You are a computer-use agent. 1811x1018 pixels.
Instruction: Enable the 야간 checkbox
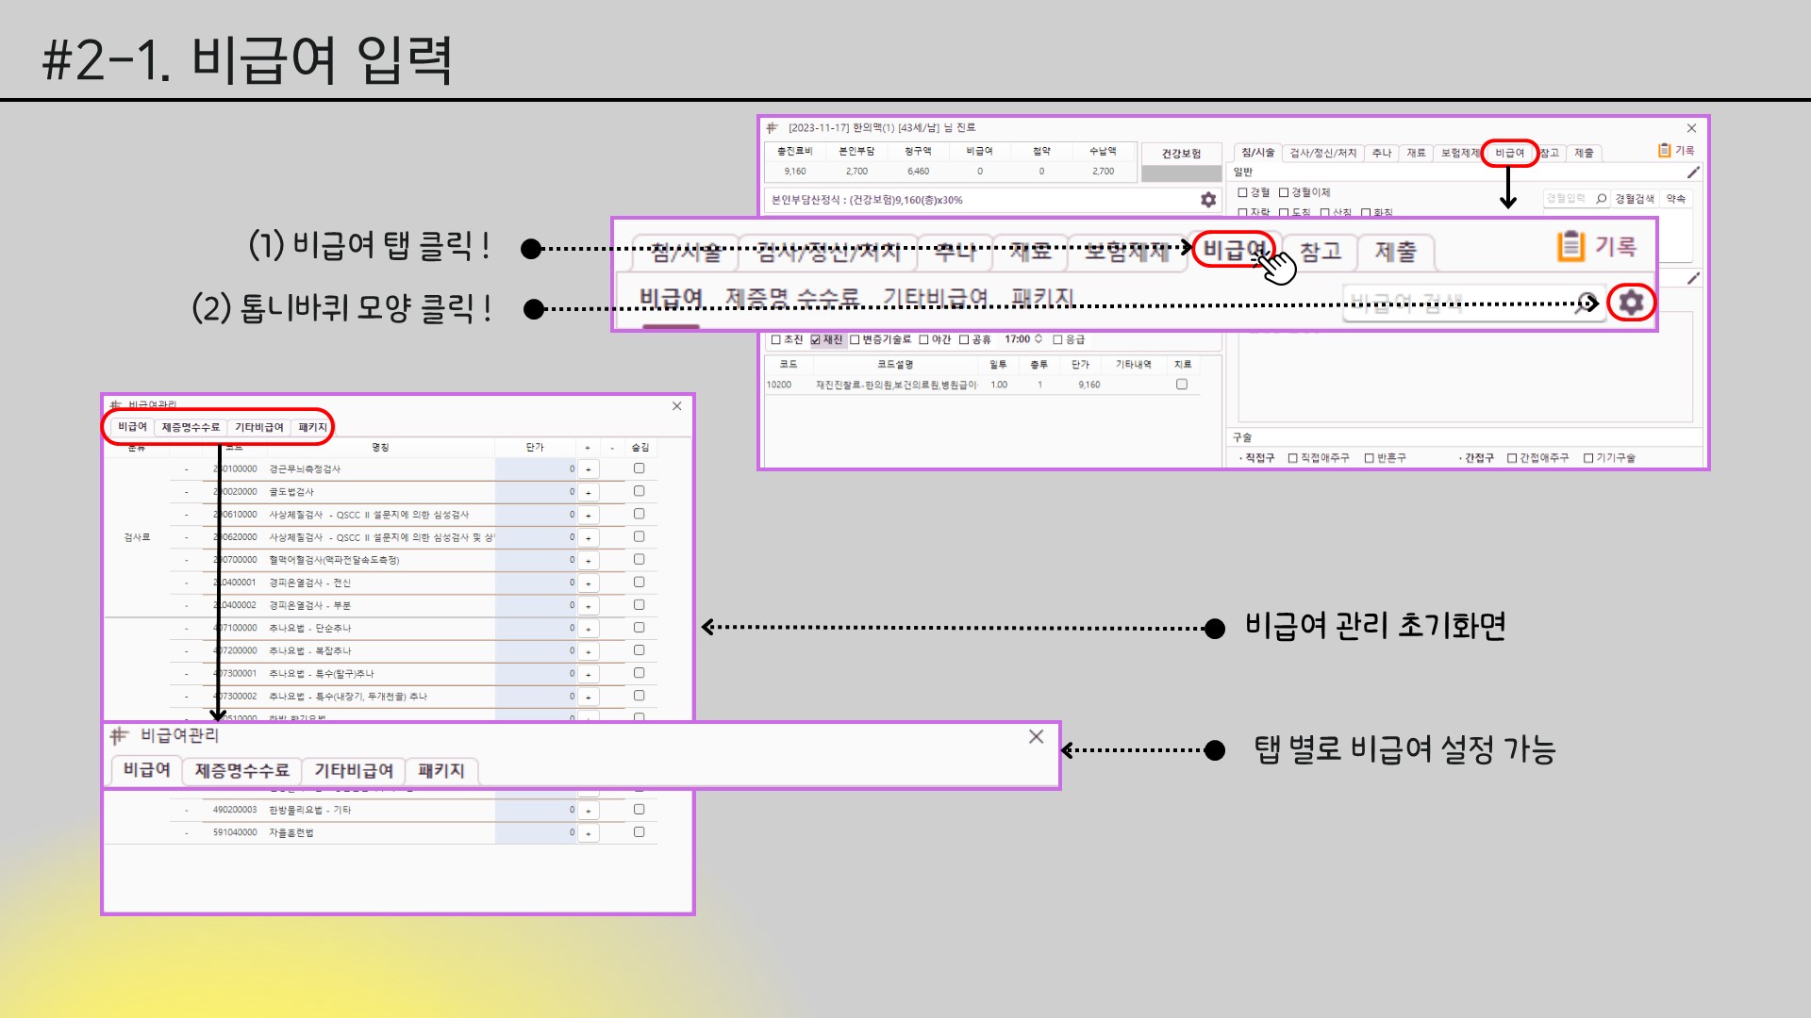[924, 340]
